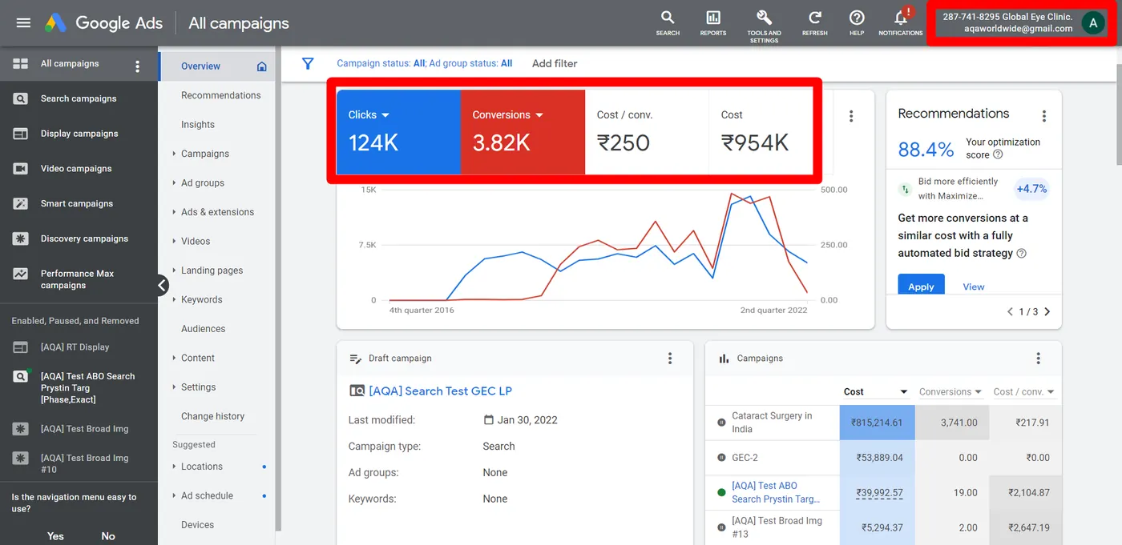The image size is (1122, 545).
Task: Open Cost / conv. column dropdown in table
Action: pyautogui.click(x=1023, y=391)
